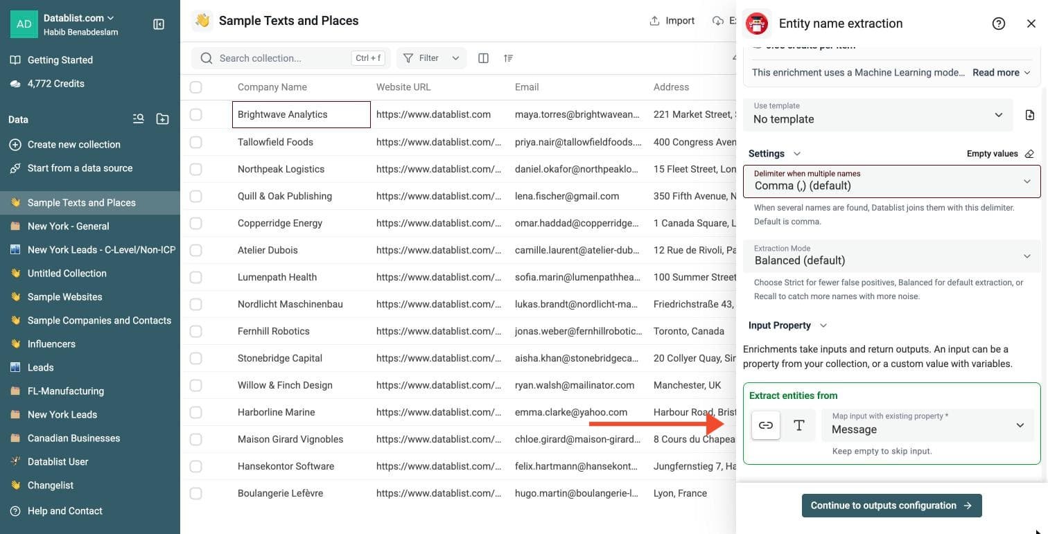Select the link existing property input mode

point(766,425)
